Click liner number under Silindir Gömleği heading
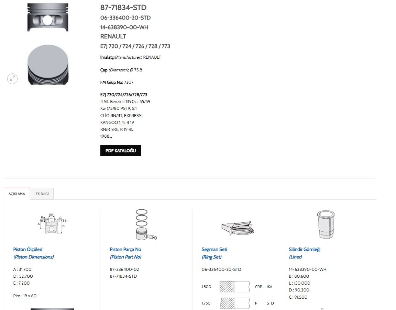The width and height of the screenshot is (396, 310). pos(308,269)
